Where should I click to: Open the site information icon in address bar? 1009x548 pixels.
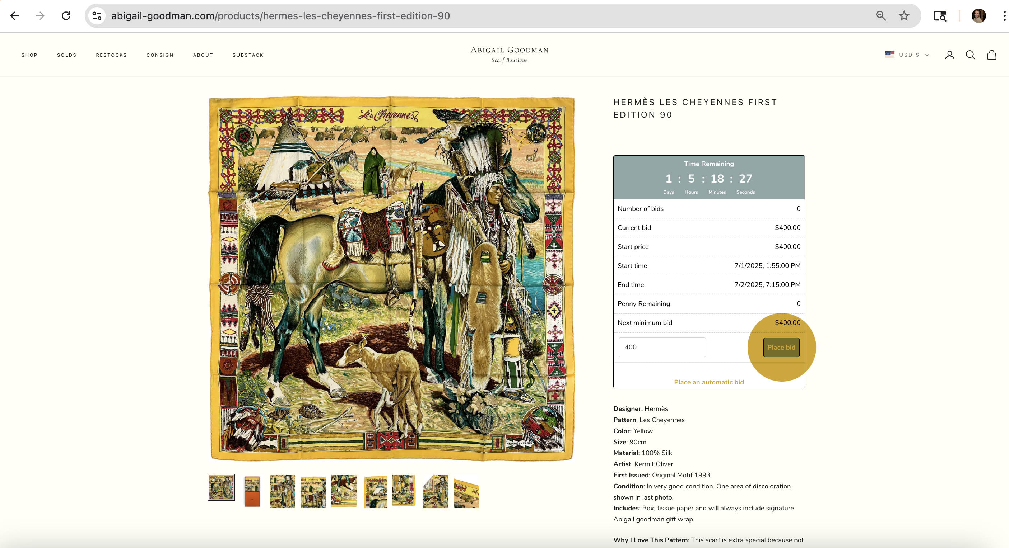coord(97,16)
